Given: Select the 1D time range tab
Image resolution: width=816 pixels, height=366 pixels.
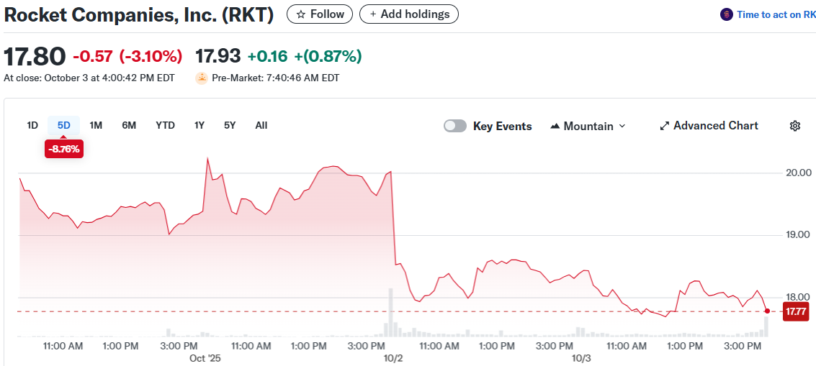Looking at the screenshot, I should point(32,125).
